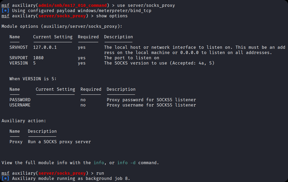Click the "show options" command text
The image size is (288, 182).
tap(112, 16)
